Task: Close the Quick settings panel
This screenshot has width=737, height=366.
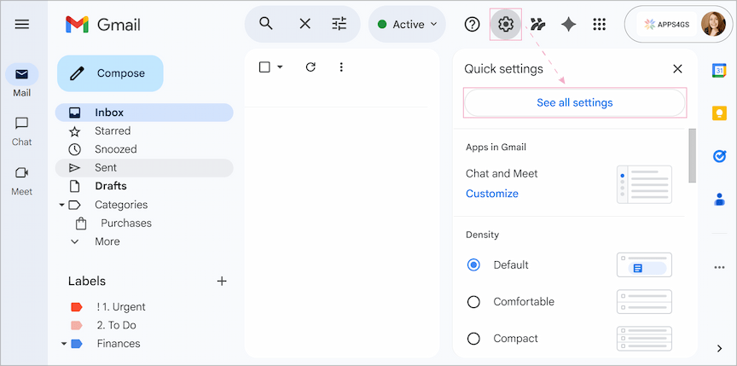Action: click(x=677, y=69)
